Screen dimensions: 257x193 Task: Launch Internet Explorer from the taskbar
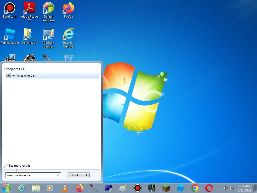pyautogui.click(x=22, y=188)
